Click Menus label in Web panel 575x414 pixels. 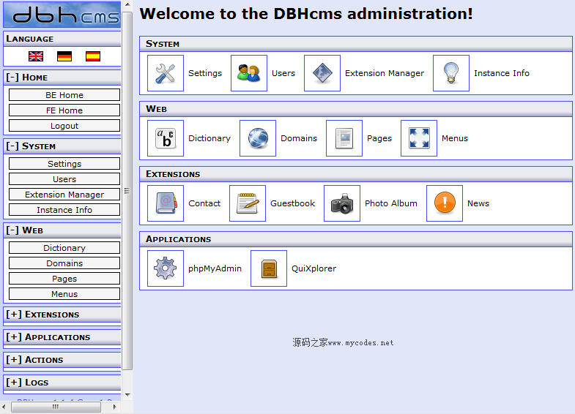pyautogui.click(x=455, y=138)
